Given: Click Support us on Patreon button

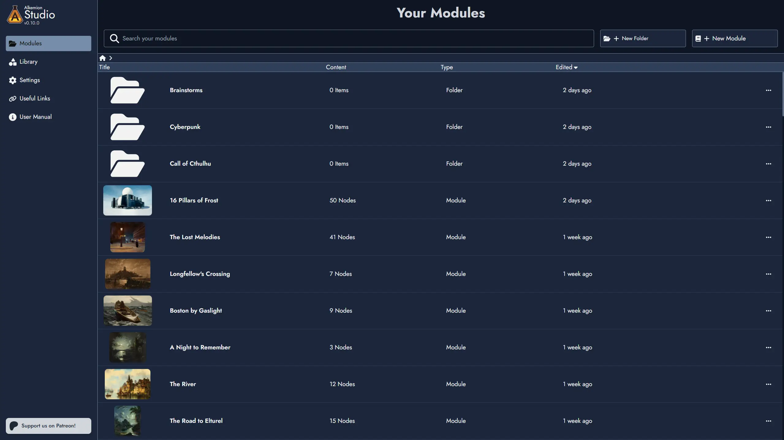Looking at the screenshot, I should [x=48, y=426].
